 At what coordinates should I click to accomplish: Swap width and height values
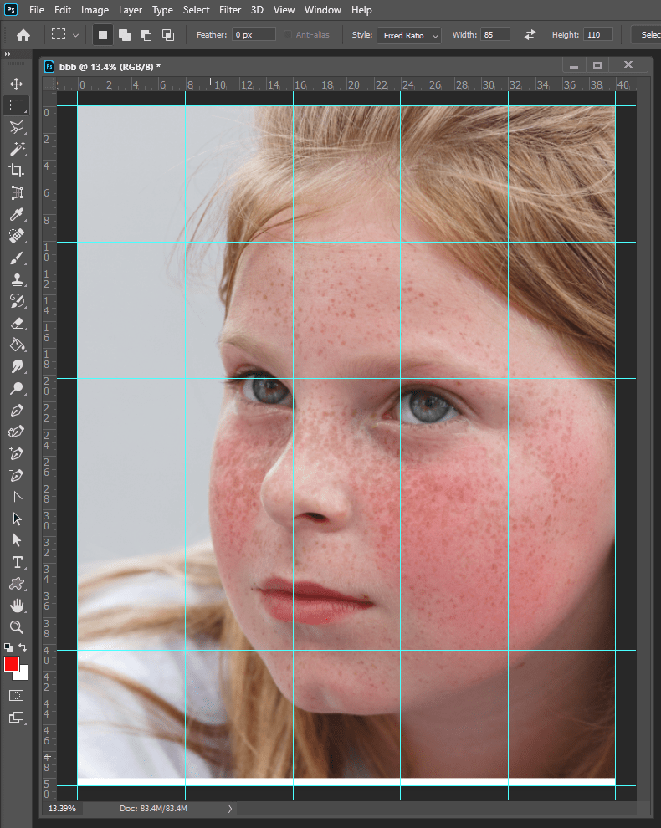(530, 35)
